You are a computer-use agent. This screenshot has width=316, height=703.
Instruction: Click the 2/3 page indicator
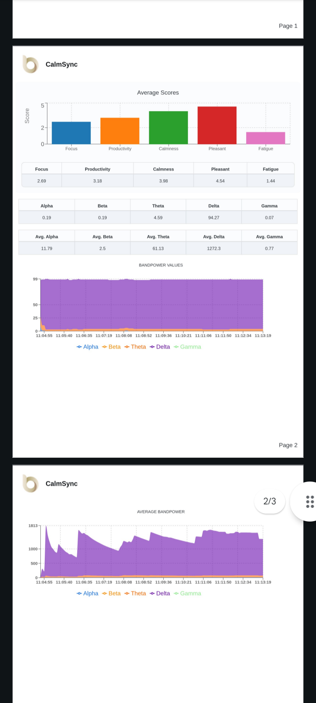click(269, 501)
